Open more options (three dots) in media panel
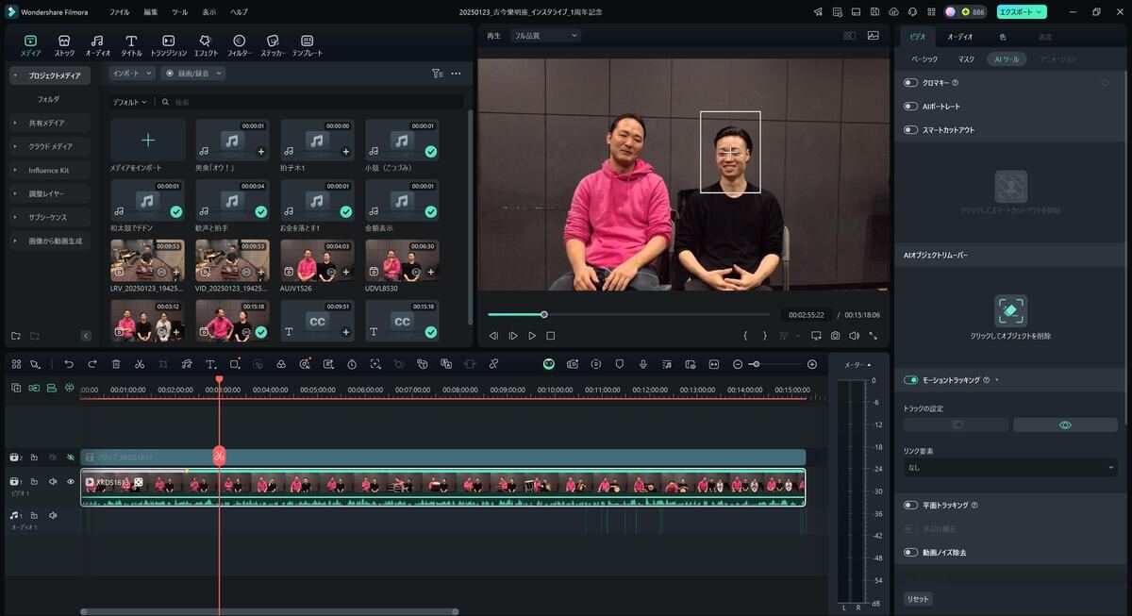 point(457,74)
